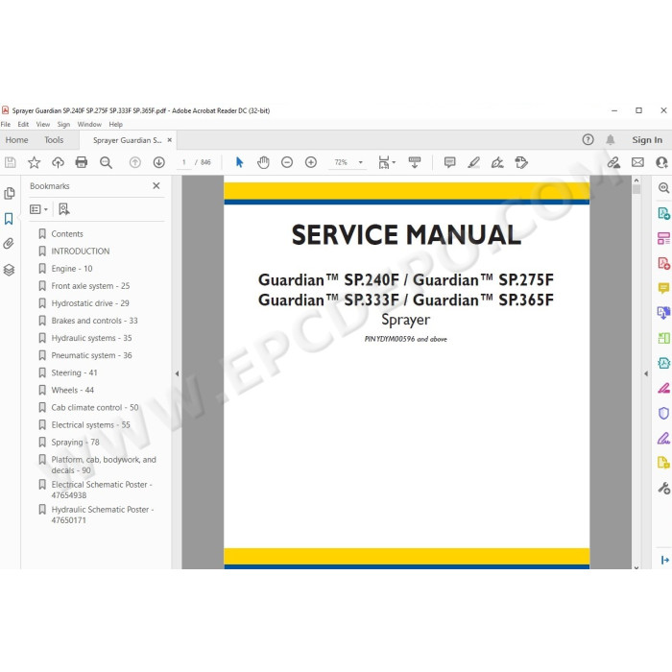Print the document with the printer icon
The width and height of the screenshot is (672, 672).
coord(82,162)
